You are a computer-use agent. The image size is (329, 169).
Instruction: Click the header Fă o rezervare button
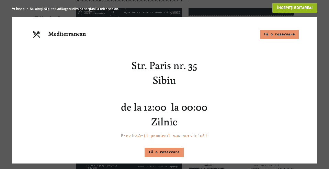pyautogui.click(x=279, y=34)
